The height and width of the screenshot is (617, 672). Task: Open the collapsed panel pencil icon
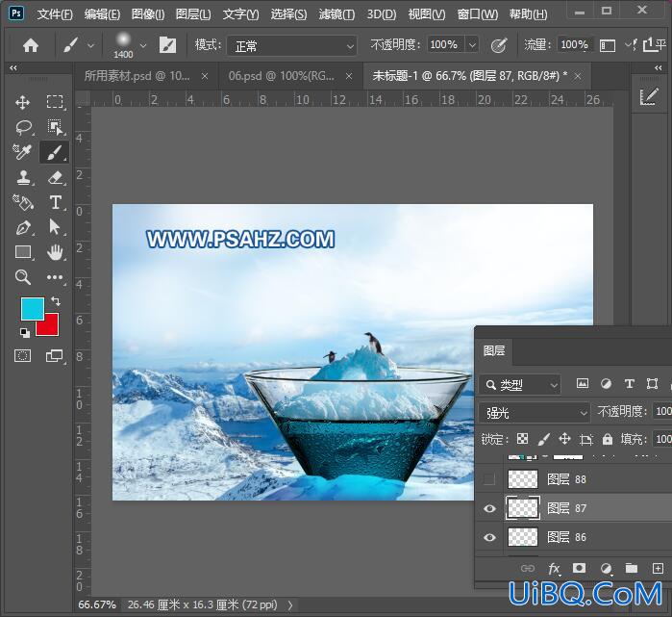(648, 96)
